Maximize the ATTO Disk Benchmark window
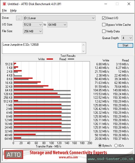The height and width of the screenshot is (163, 135). 117,4
